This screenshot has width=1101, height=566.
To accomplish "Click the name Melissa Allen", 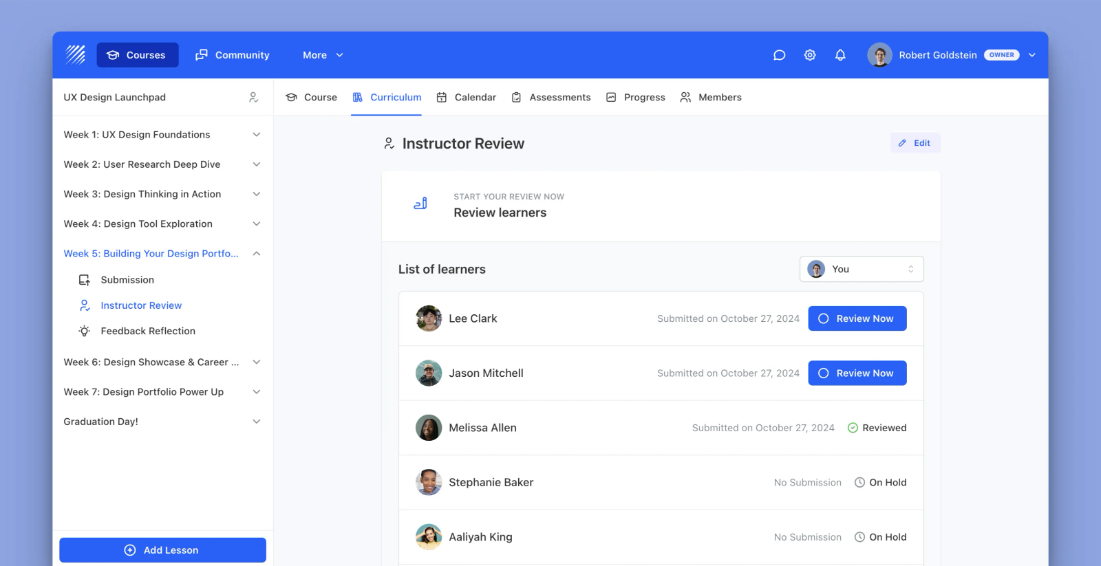I will (483, 428).
